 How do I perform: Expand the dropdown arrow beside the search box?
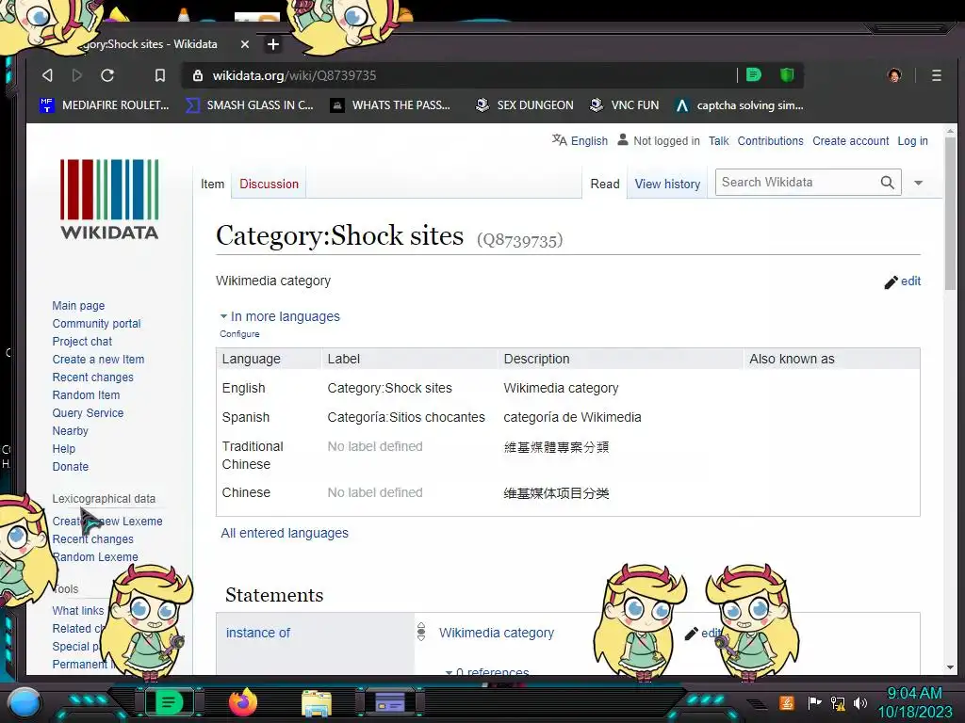tap(918, 183)
